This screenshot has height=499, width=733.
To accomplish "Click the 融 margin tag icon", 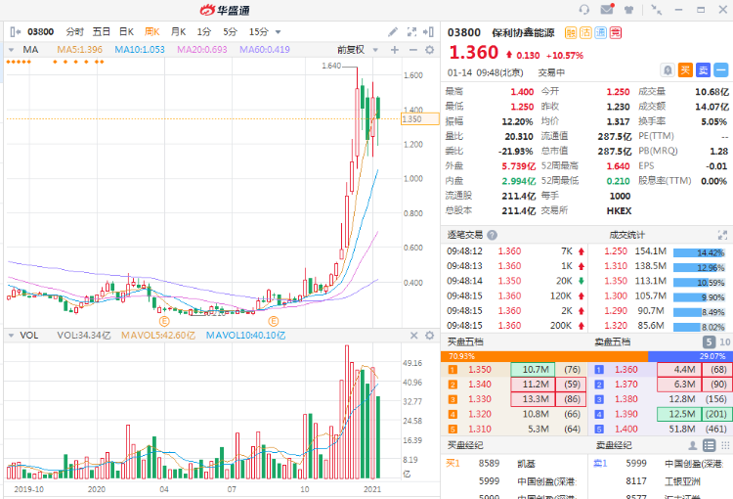I will (x=571, y=32).
